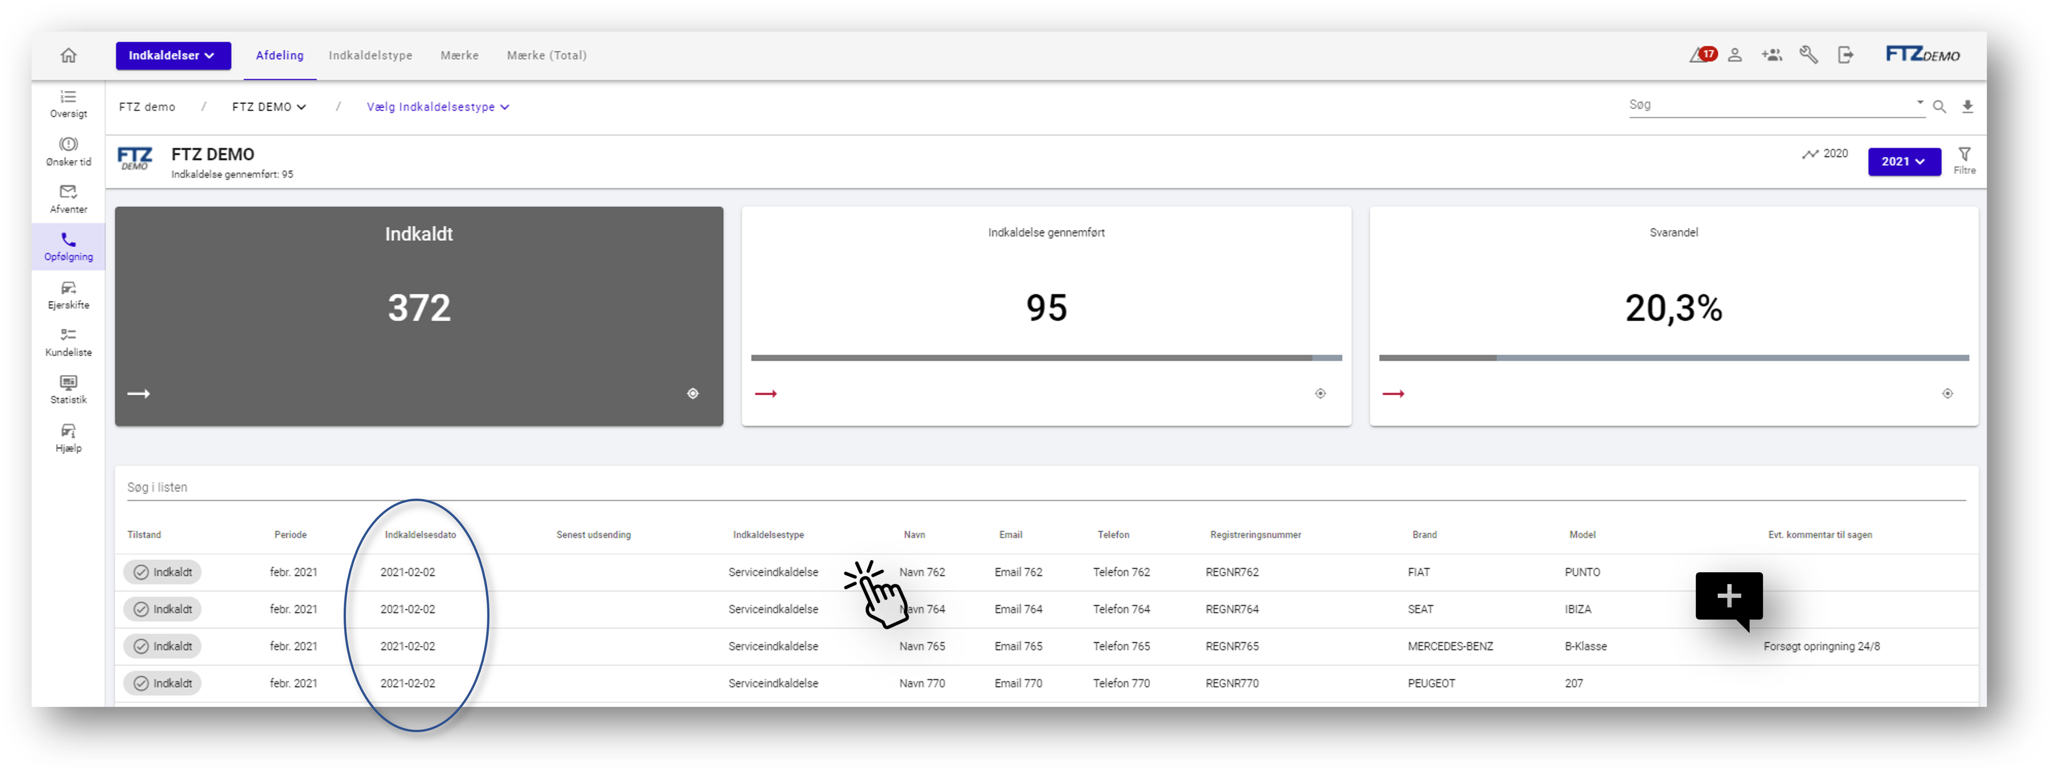The image size is (2051, 771).
Task: Open the Indkaldt 372 card
Action: (419, 316)
